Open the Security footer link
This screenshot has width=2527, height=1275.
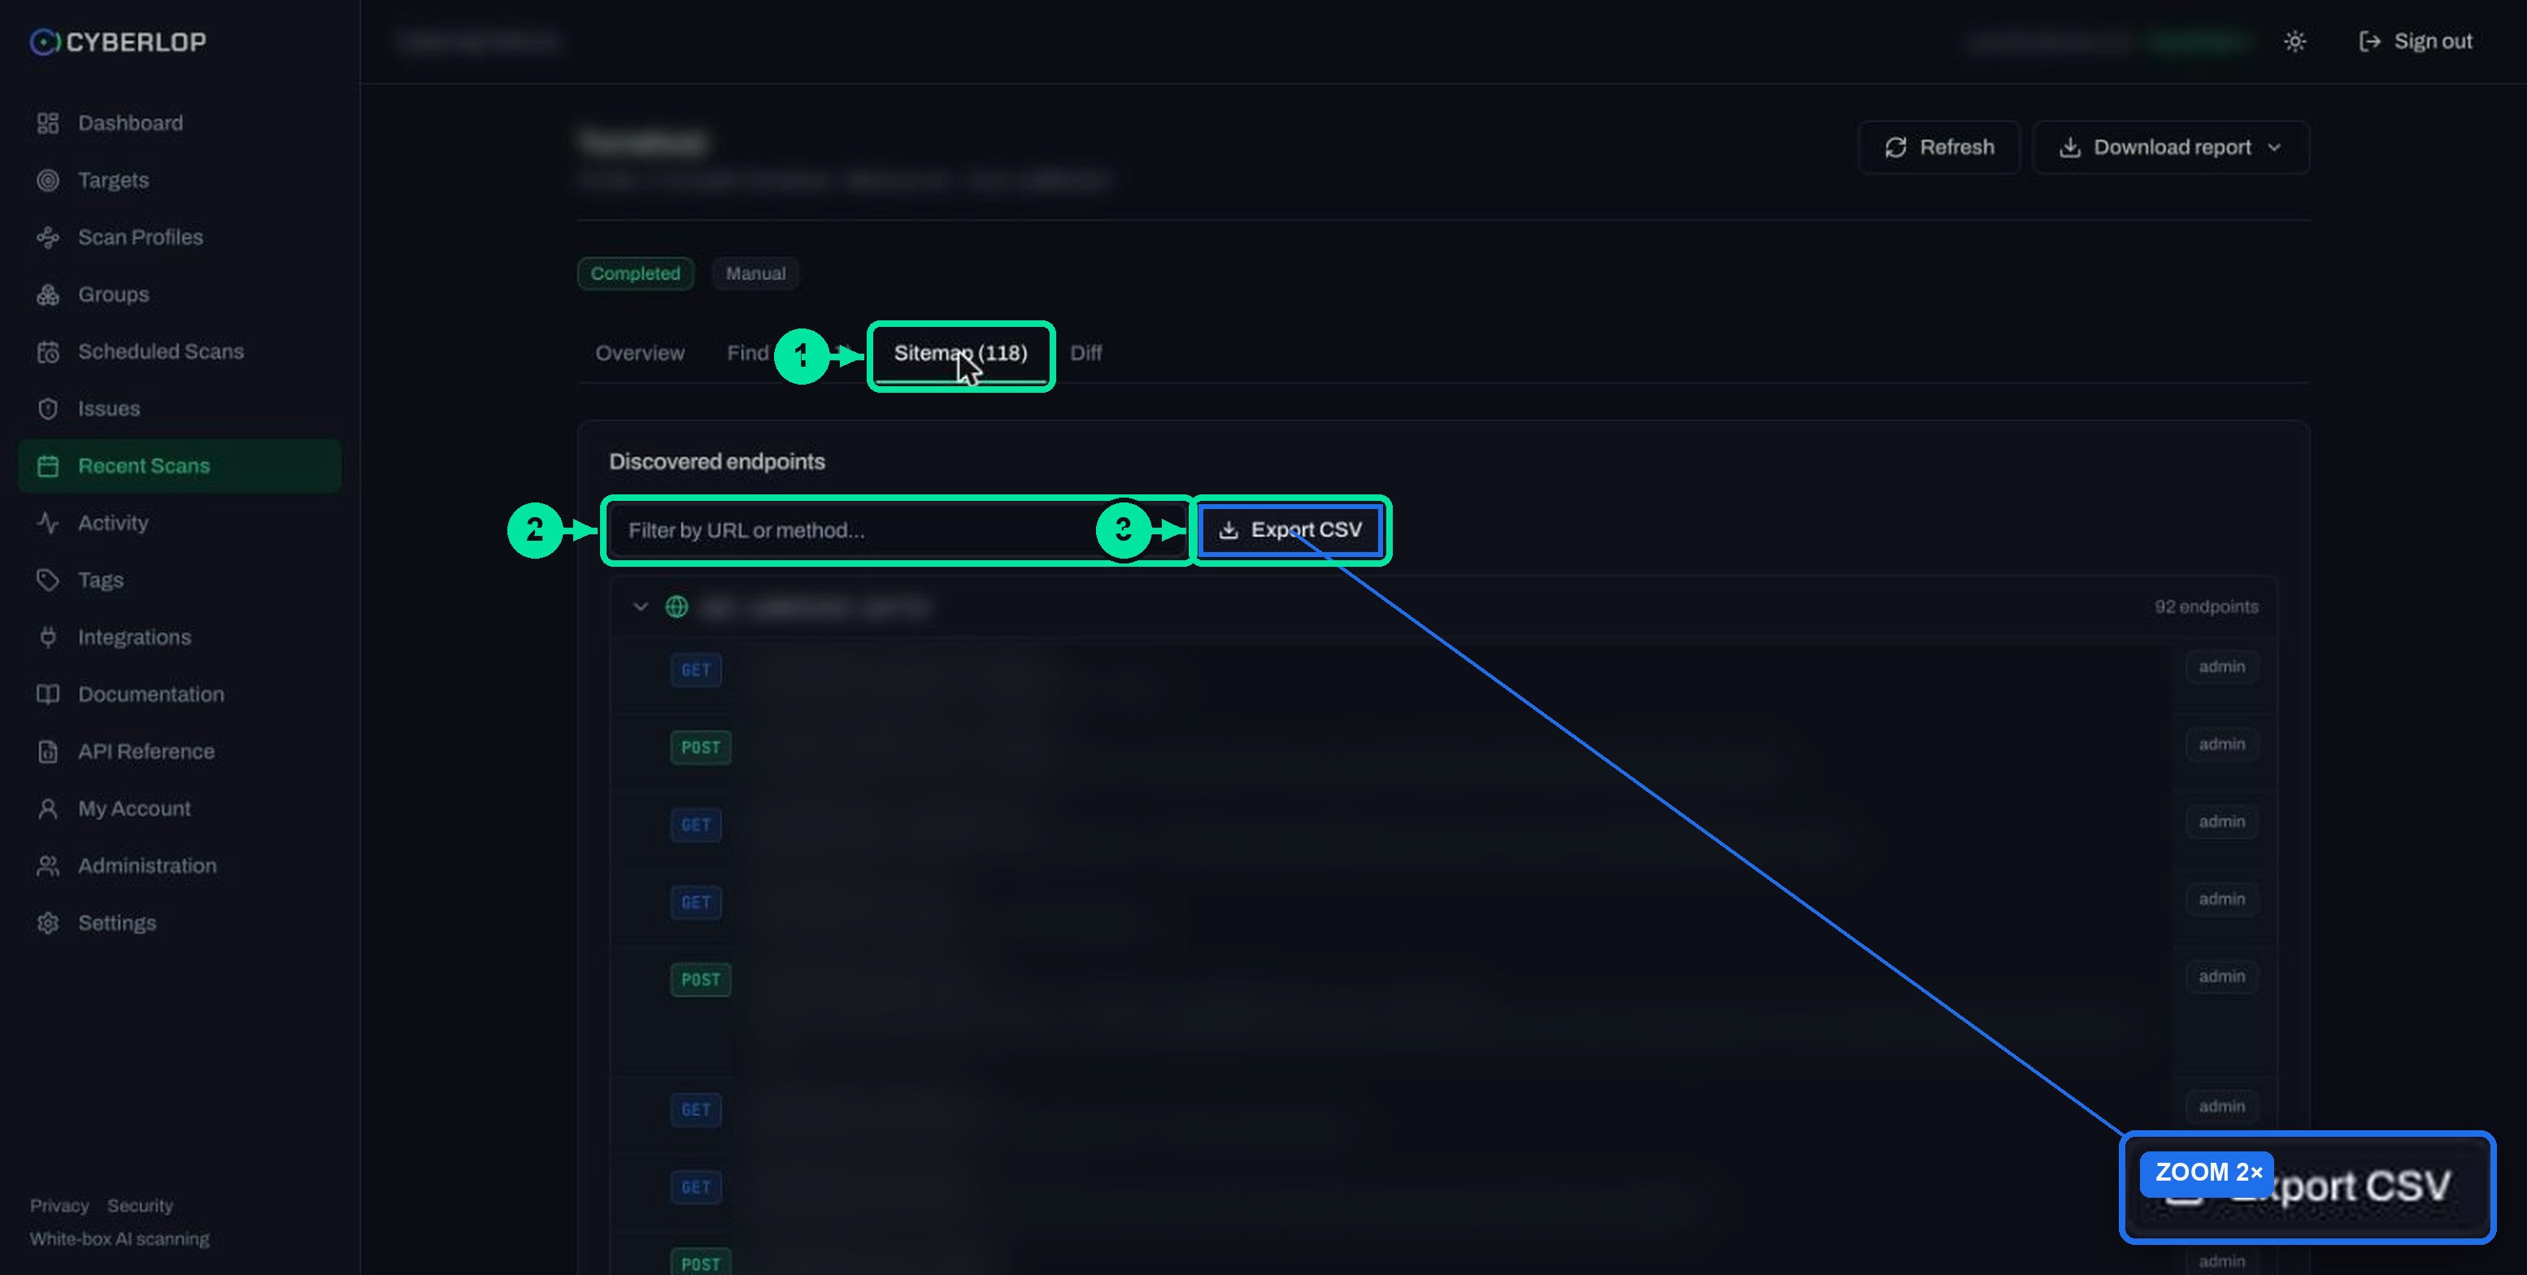[139, 1205]
